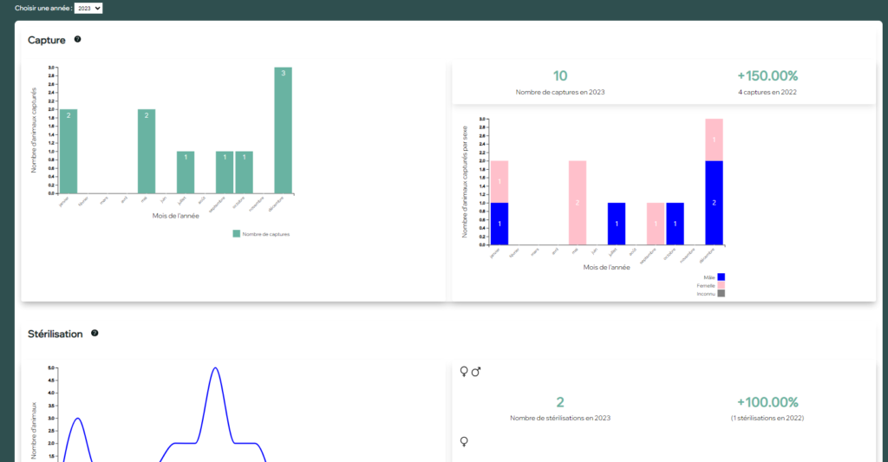The height and width of the screenshot is (462, 888).
Task: Click the teal janvier bar labeled 2
Action: [69, 151]
